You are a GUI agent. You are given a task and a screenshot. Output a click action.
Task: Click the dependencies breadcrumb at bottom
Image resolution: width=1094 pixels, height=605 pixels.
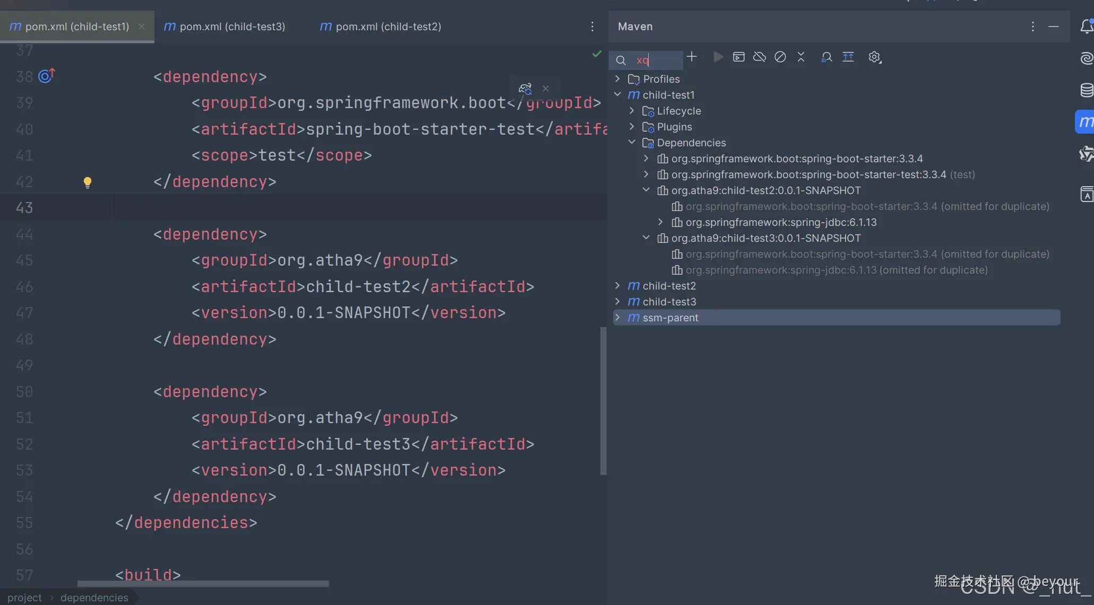pos(94,598)
